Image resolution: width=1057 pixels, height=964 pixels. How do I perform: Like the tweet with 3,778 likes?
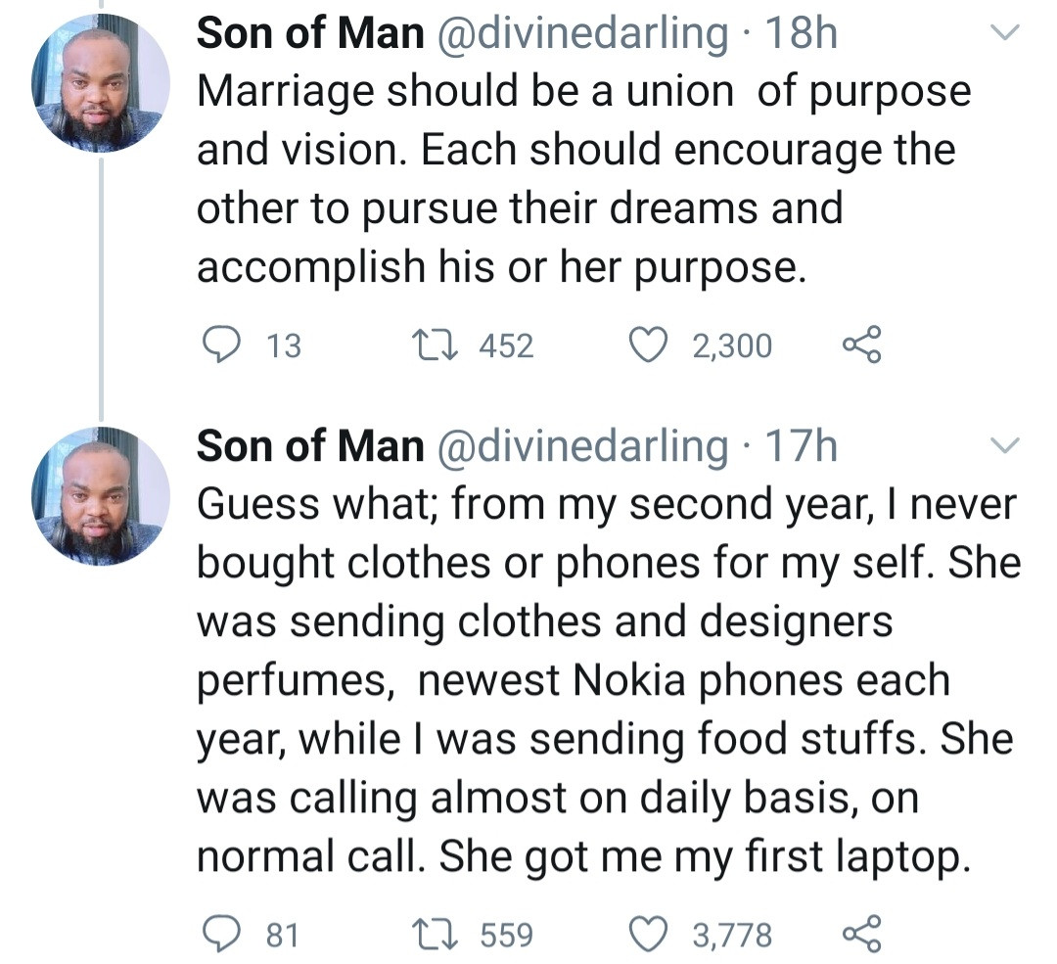click(646, 935)
